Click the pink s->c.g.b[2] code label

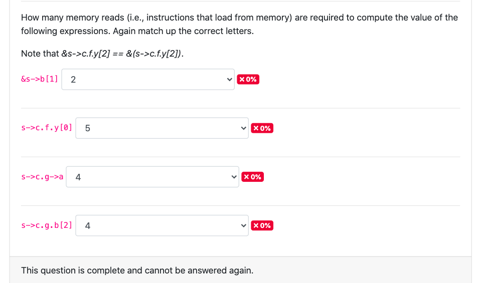[47, 225]
